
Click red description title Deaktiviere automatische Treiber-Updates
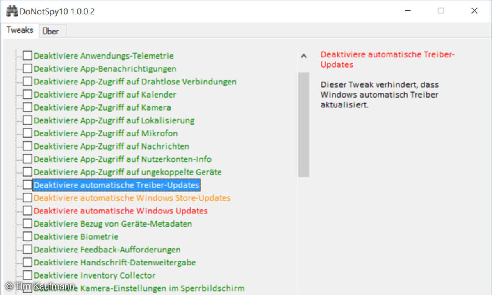(x=388, y=59)
